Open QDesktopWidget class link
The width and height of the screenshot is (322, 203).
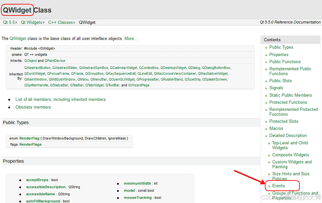click(x=173, y=68)
